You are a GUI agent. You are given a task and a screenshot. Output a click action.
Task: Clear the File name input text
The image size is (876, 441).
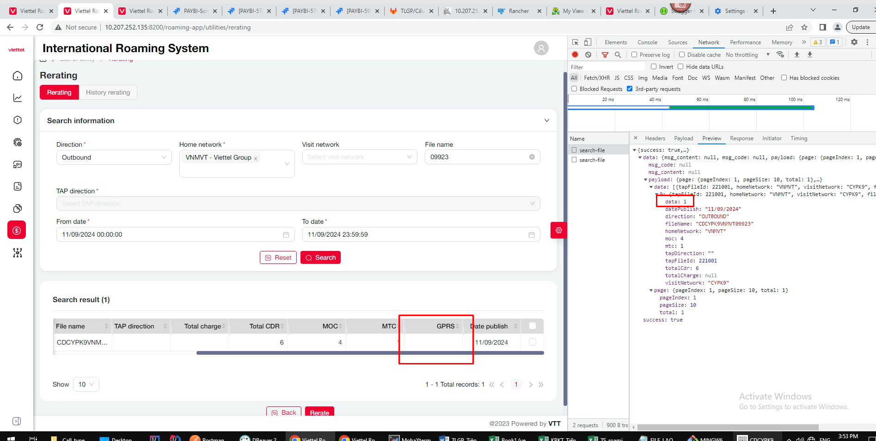(x=532, y=157)
